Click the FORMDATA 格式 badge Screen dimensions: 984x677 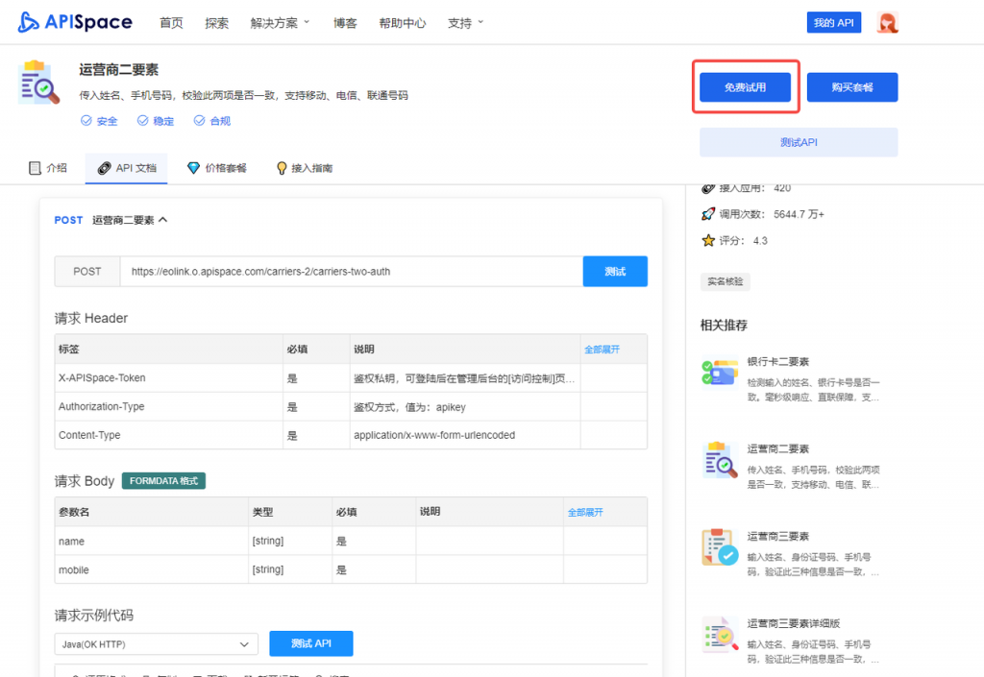tap(163, 481)
